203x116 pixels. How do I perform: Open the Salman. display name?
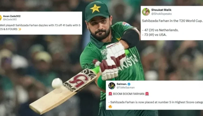pos(122,84)
